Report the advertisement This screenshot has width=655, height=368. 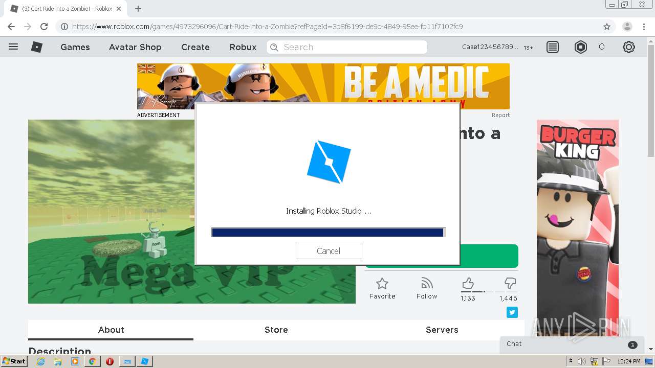tap(500, 115)
